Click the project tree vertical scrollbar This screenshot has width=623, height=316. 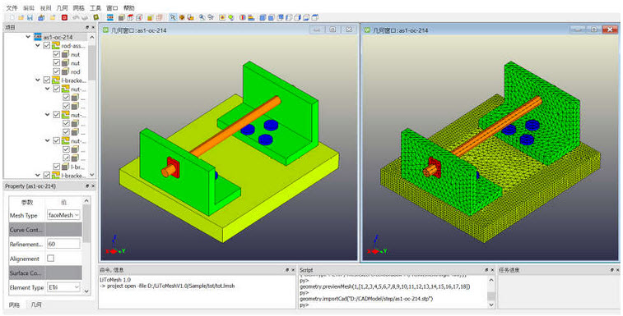coord(92,63)
